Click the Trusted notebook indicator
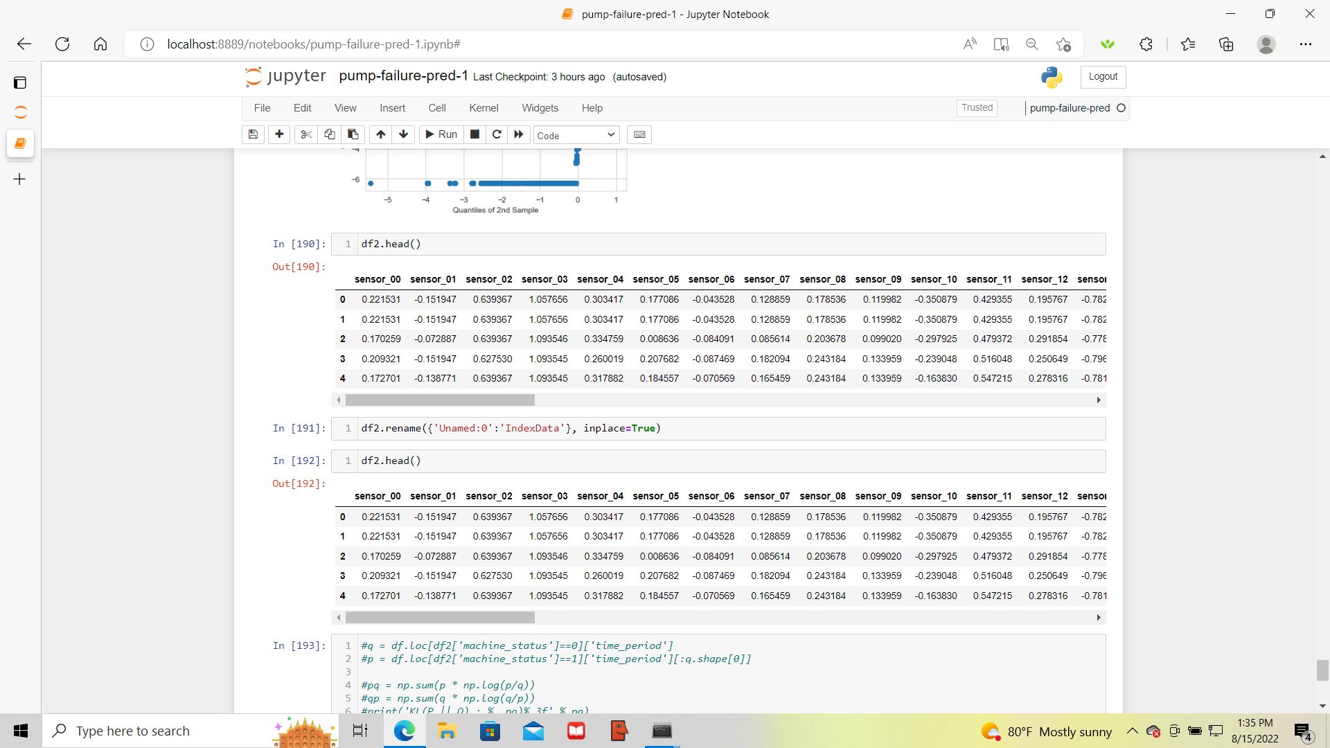 coord(977,108)
